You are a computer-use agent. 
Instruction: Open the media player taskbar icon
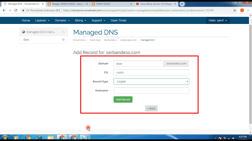click(x=16, y=137)
